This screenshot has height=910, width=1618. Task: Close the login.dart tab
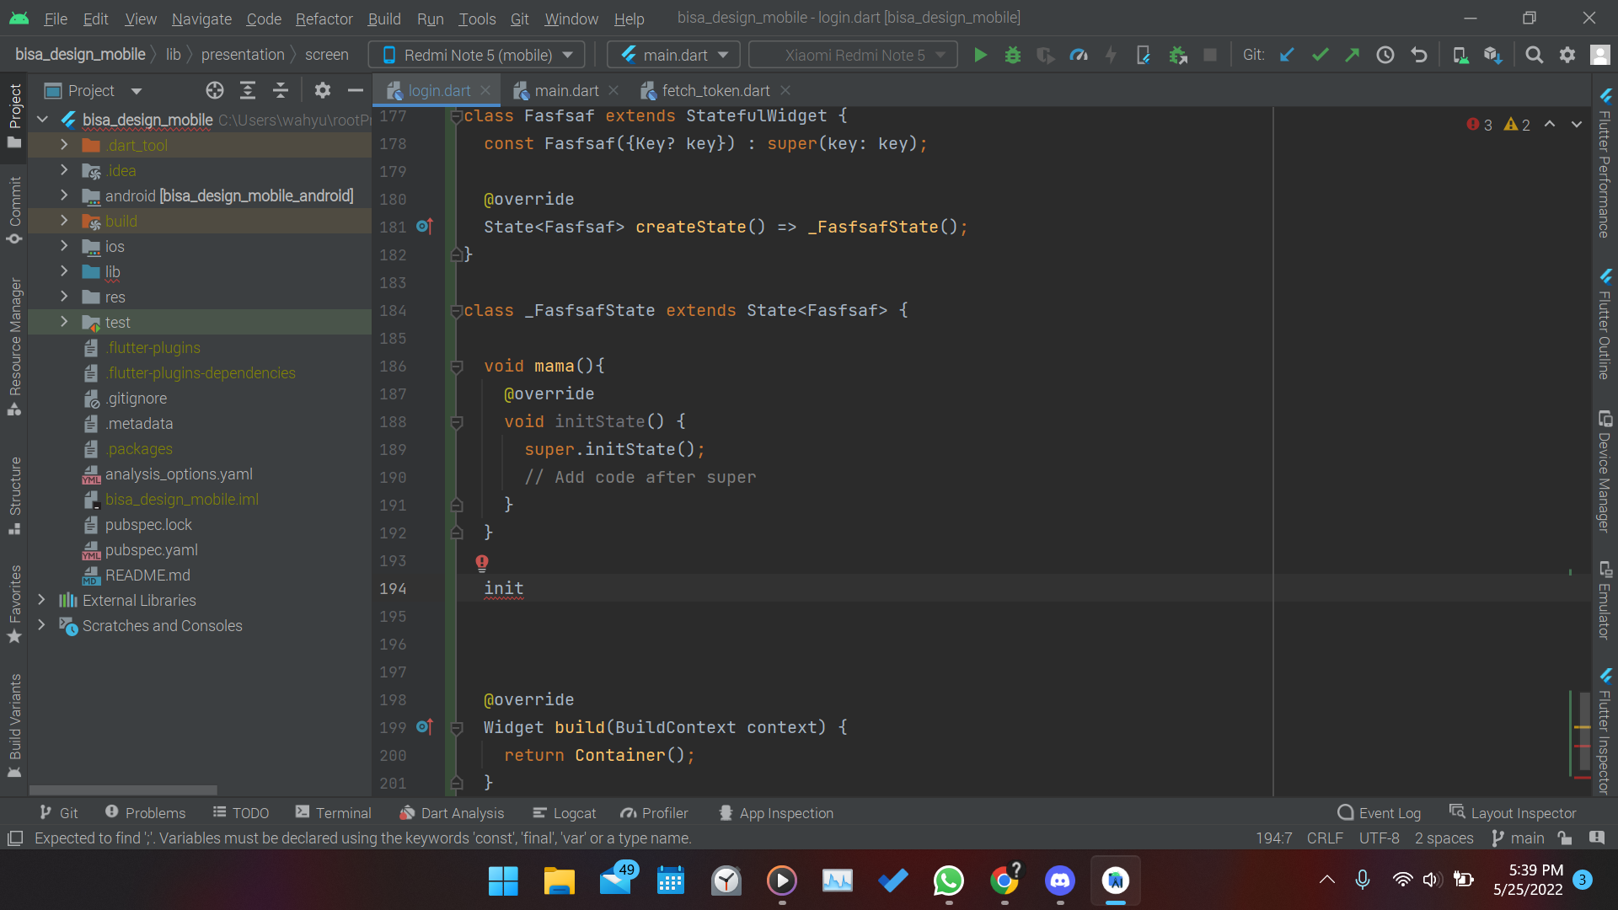coord(485,90)
